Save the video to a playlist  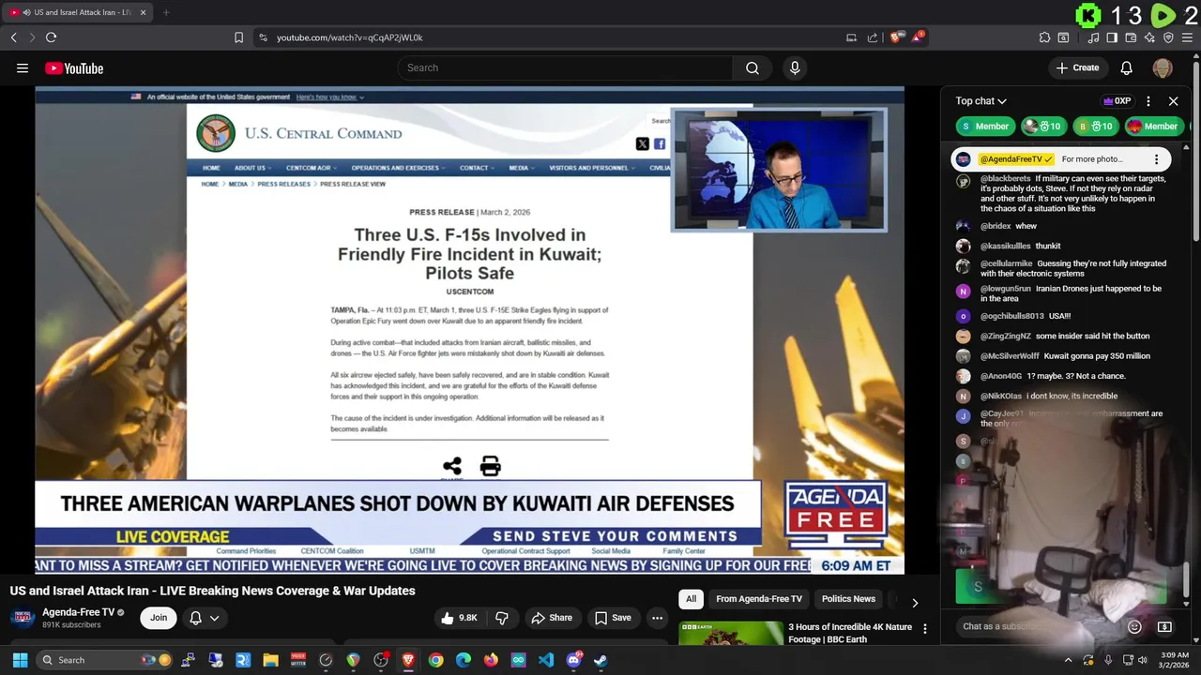click(613, 618)
